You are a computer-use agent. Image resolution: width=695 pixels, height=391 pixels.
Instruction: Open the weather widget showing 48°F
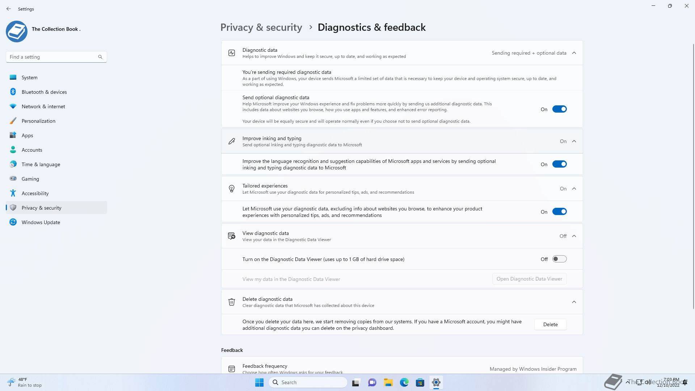tap(25, 382)
